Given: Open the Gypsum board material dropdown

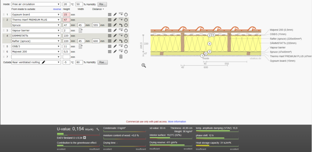Looking at the screenshot, I should [36, 15].
